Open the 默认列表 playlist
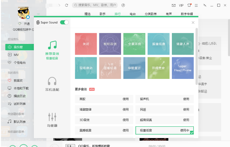230x147 pixels. tap(19, 122)
